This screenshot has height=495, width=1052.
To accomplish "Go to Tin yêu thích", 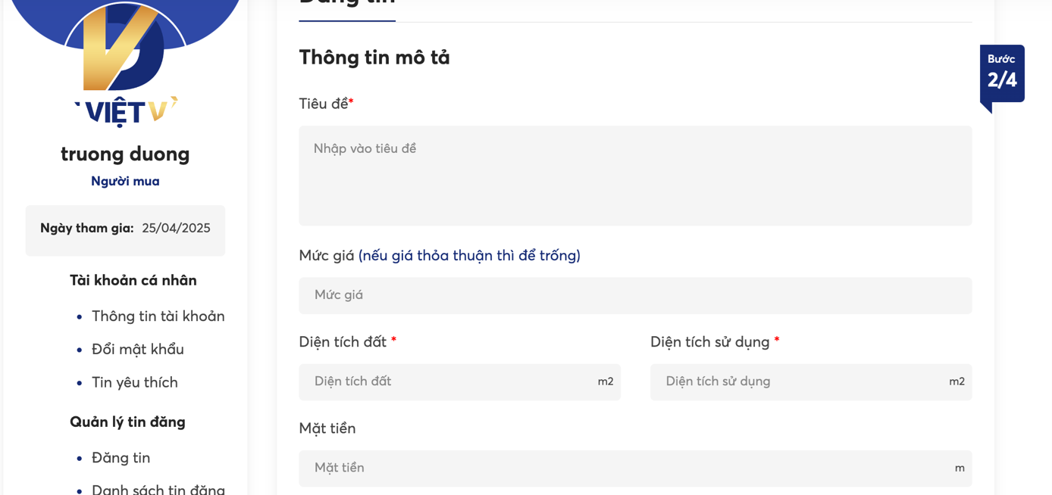I will click(x=135, y=383).
